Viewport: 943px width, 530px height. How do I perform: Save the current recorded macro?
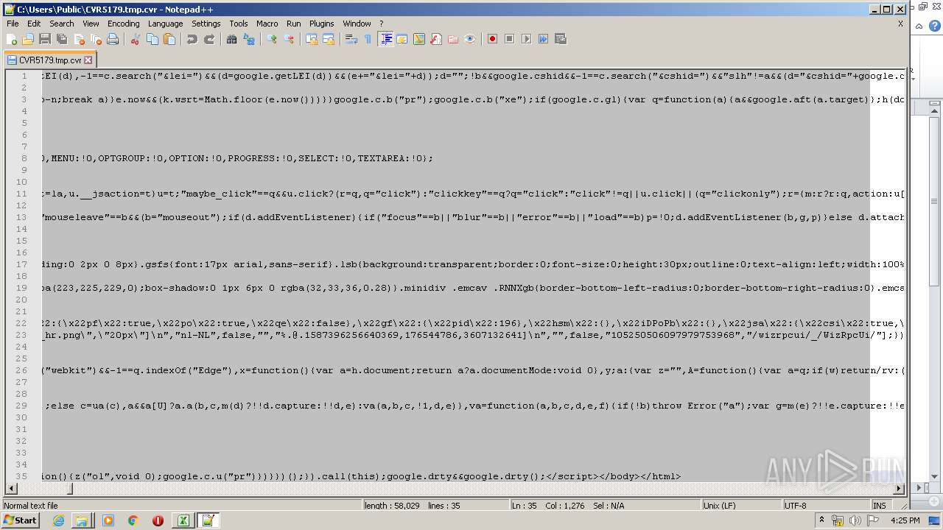click(x=561, y=39)
